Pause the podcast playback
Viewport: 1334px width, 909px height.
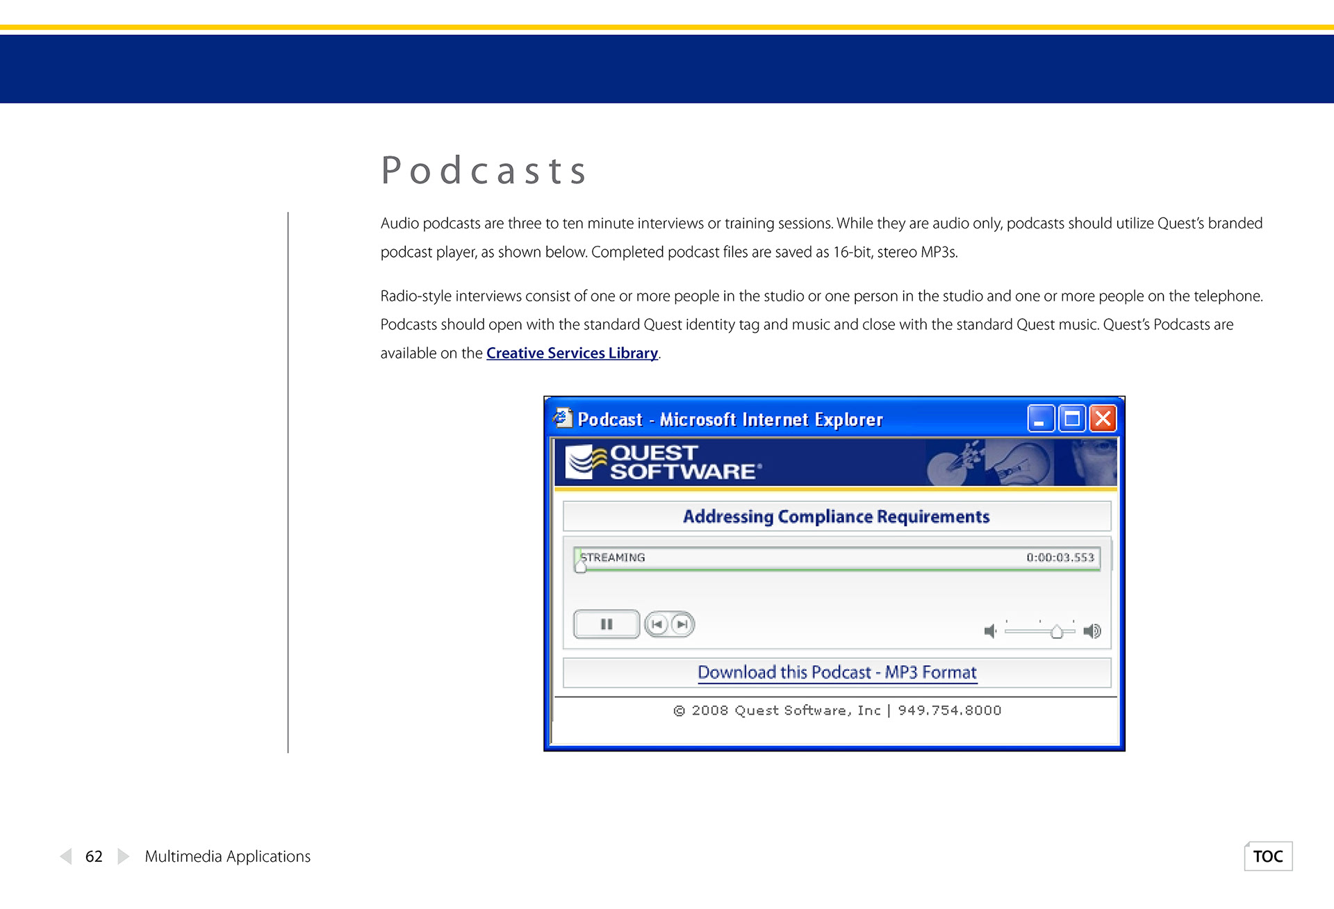click(607, 624)
